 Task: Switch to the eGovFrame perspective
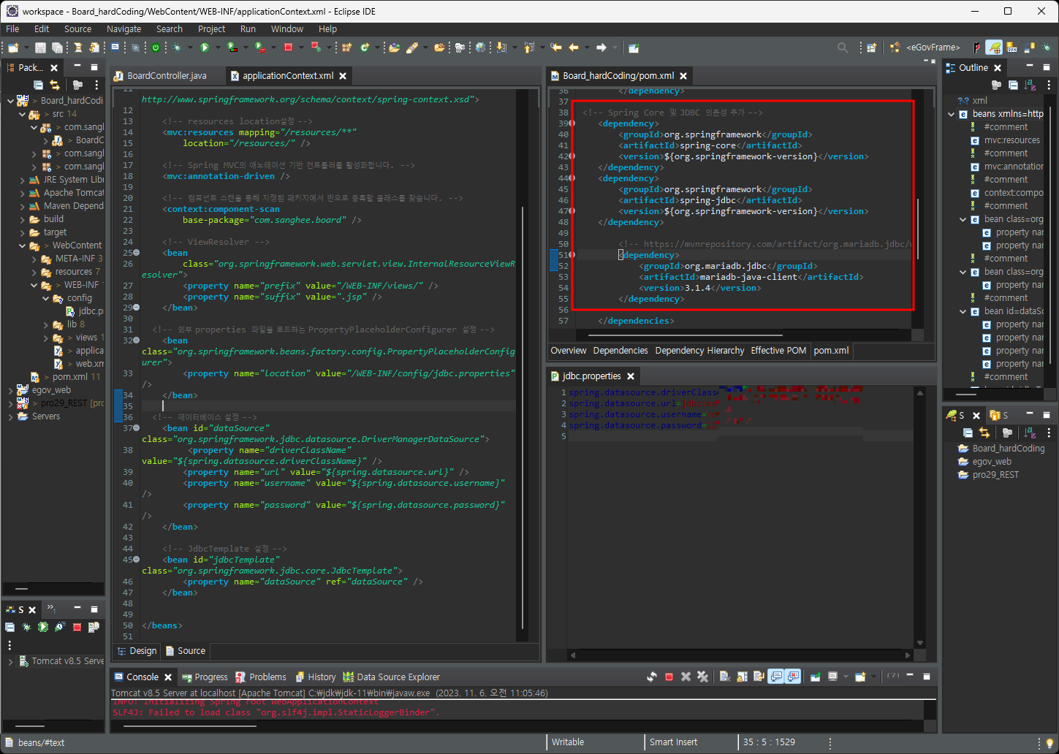click(x=926, y=47)
